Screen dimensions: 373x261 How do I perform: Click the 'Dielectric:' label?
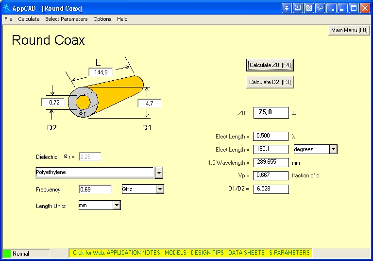point(47,157)
